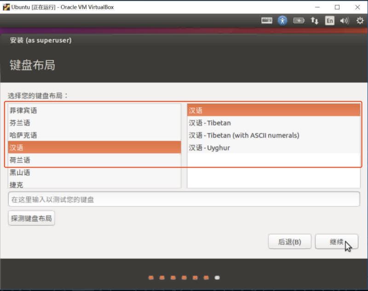
Task: Click the keyboard indicator icon in top panel
Action: [x=267, y=21]
